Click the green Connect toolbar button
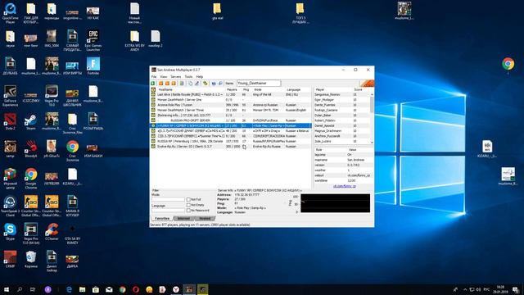 tap(153, 84)
